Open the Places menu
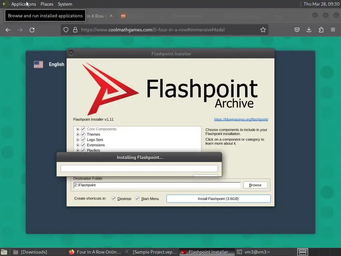This screenshot has width=341, height=256. pos(47,4)
